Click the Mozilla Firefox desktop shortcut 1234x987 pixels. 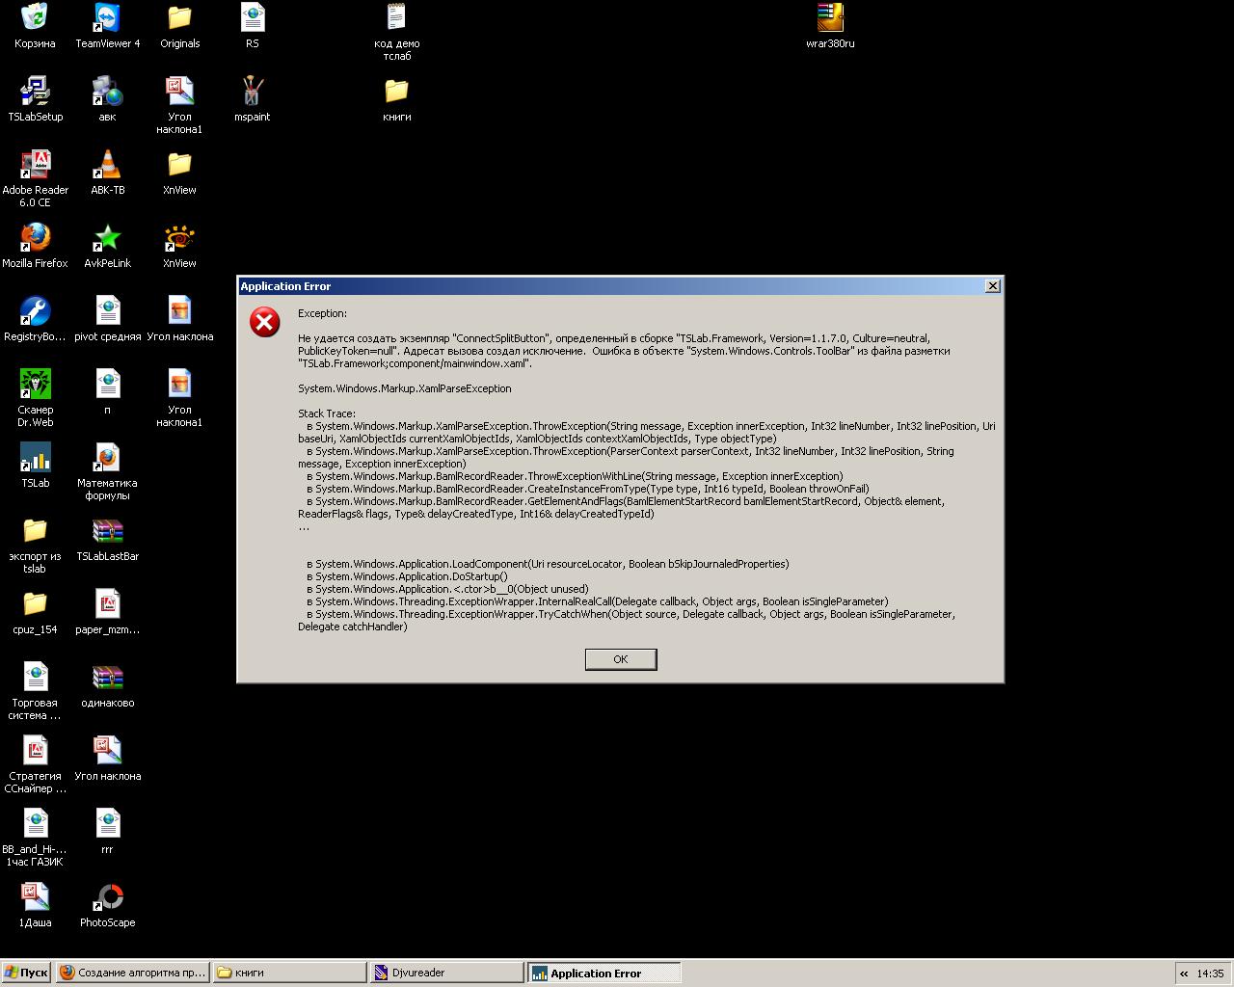coord(35,246)
